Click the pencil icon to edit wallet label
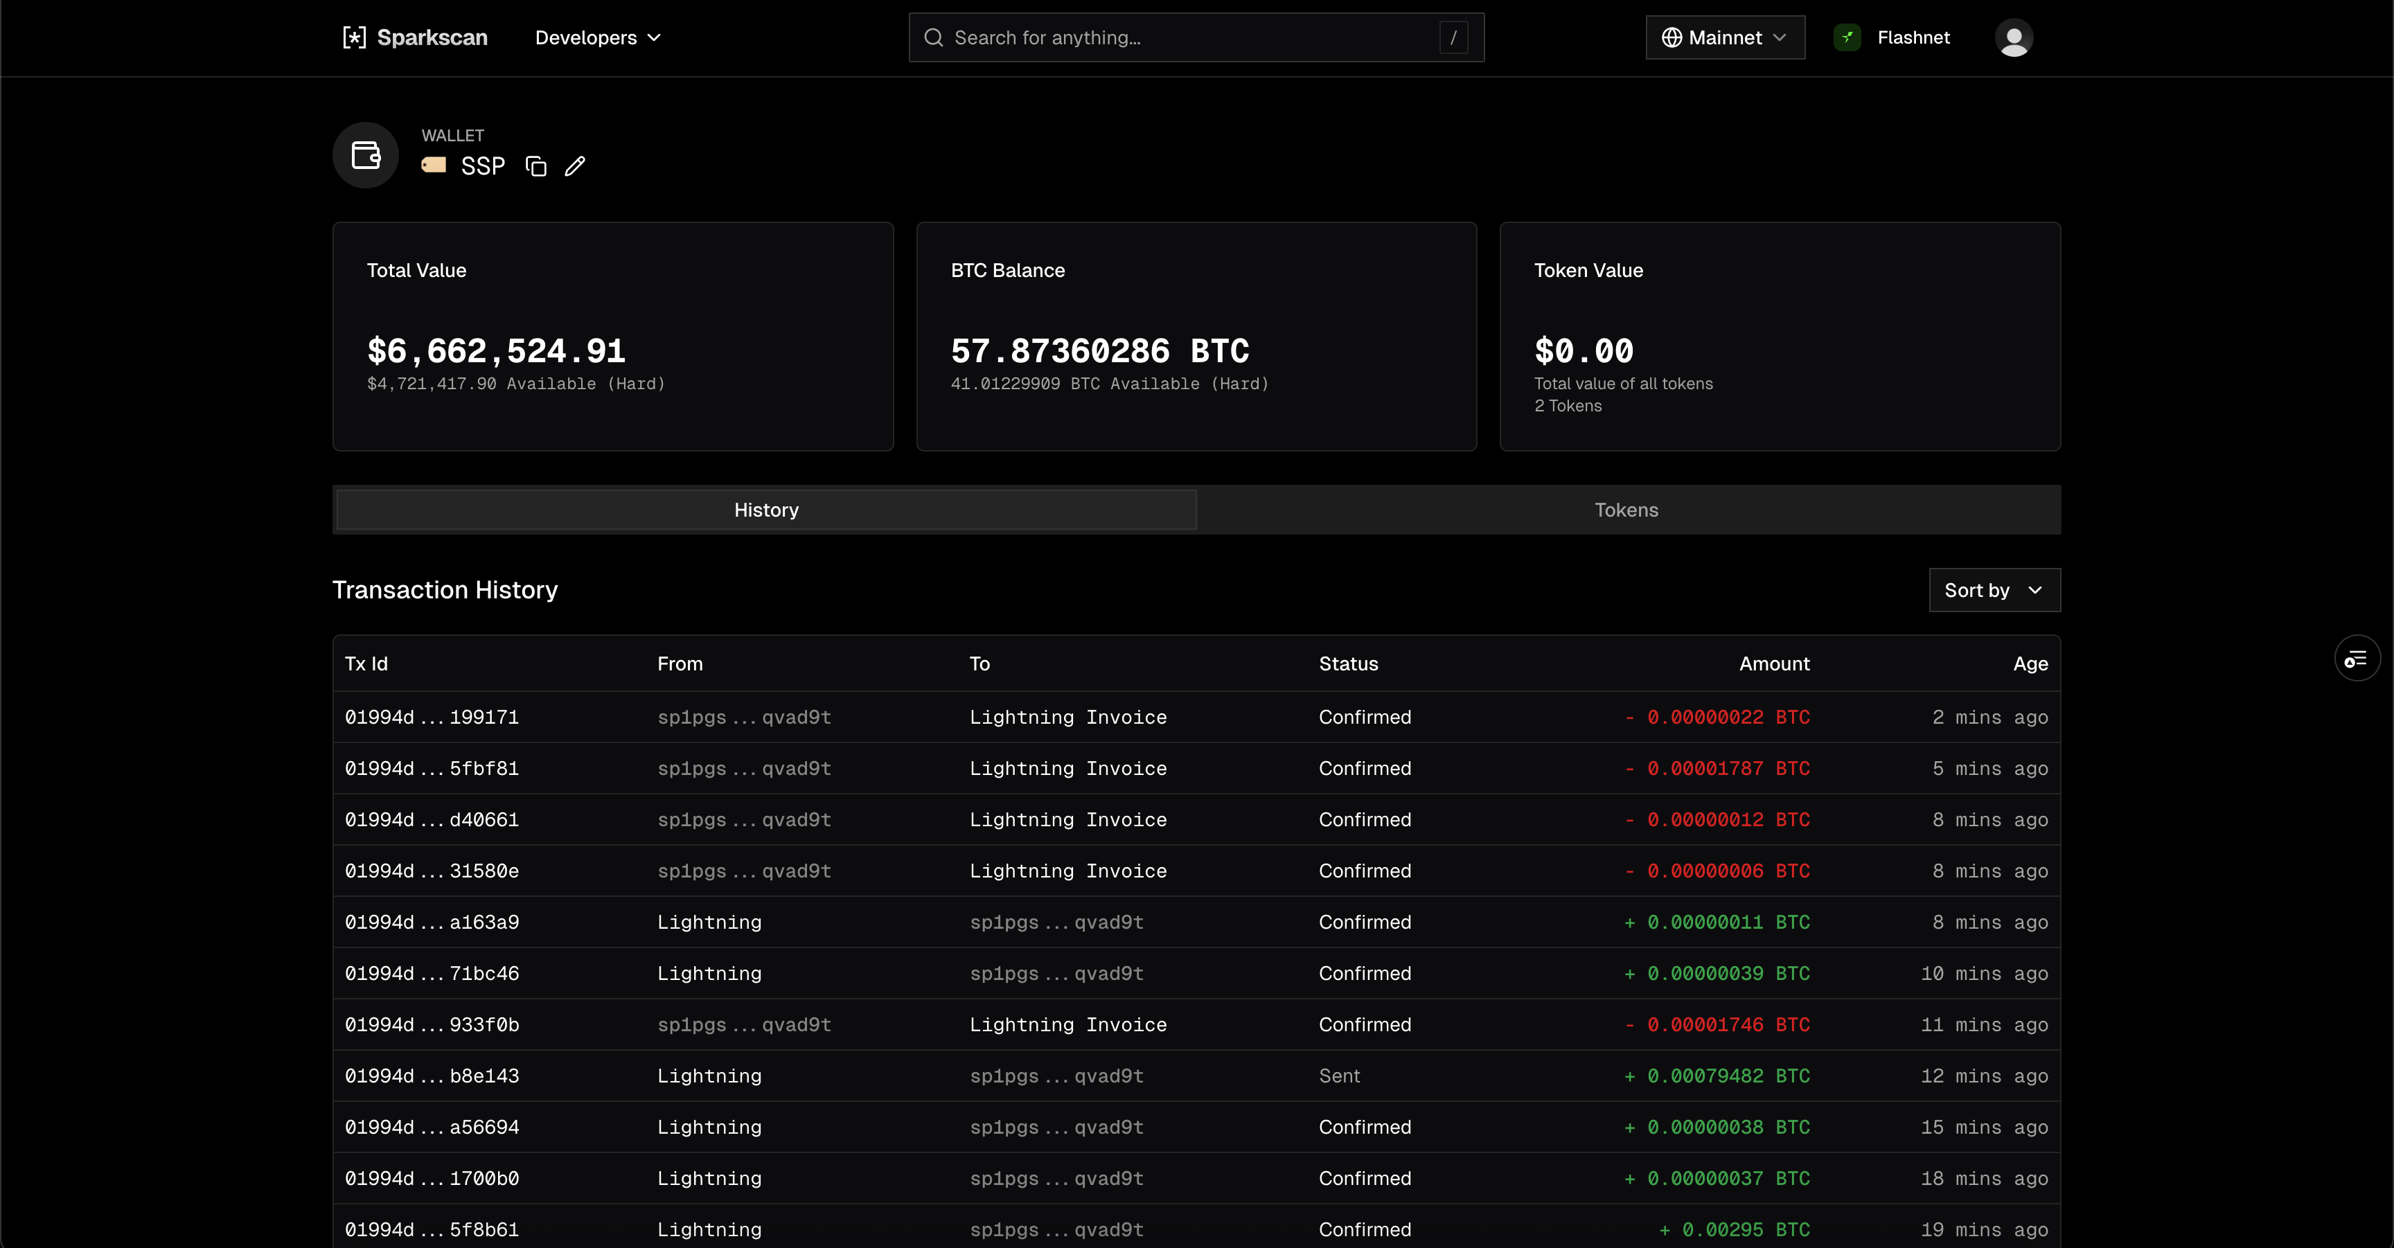The image size is (2394, 1248). tap(575, 166)
